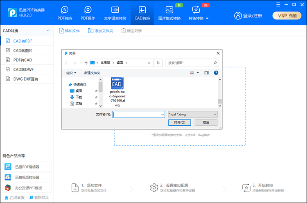
Task: Open the 迅捷PDF编辑器 product link
Action: pyautogui.click(x=27, y=167)
